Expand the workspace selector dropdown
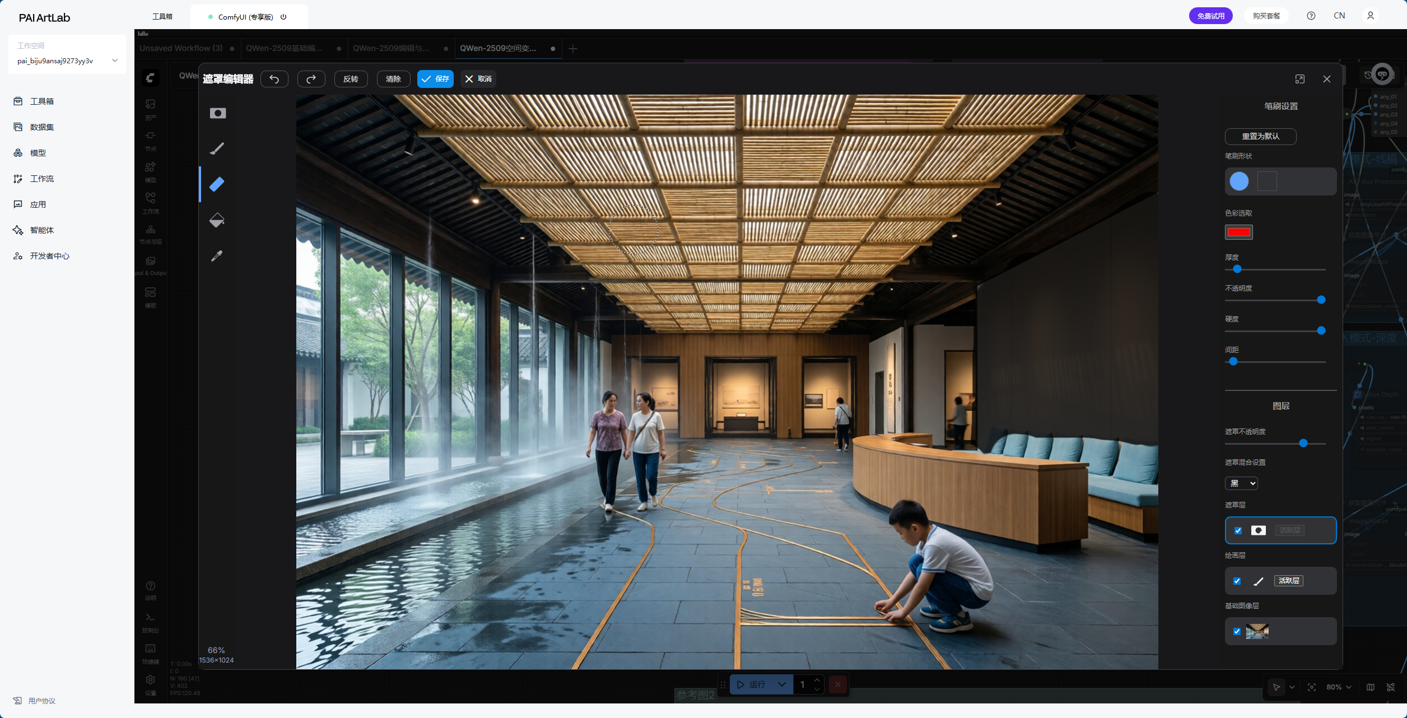 coord(115,60)
